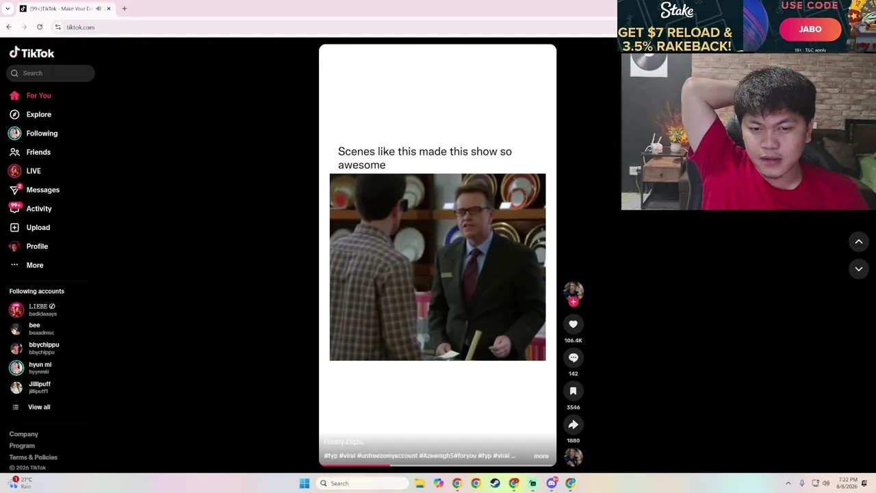Go to the LIVE page
Image resolution: width=876 pixels, height=493 pixels.
(x=25, y=171)
